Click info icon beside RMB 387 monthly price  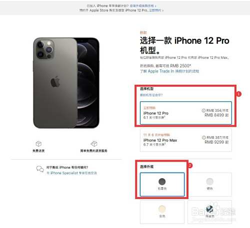[203, 138]
